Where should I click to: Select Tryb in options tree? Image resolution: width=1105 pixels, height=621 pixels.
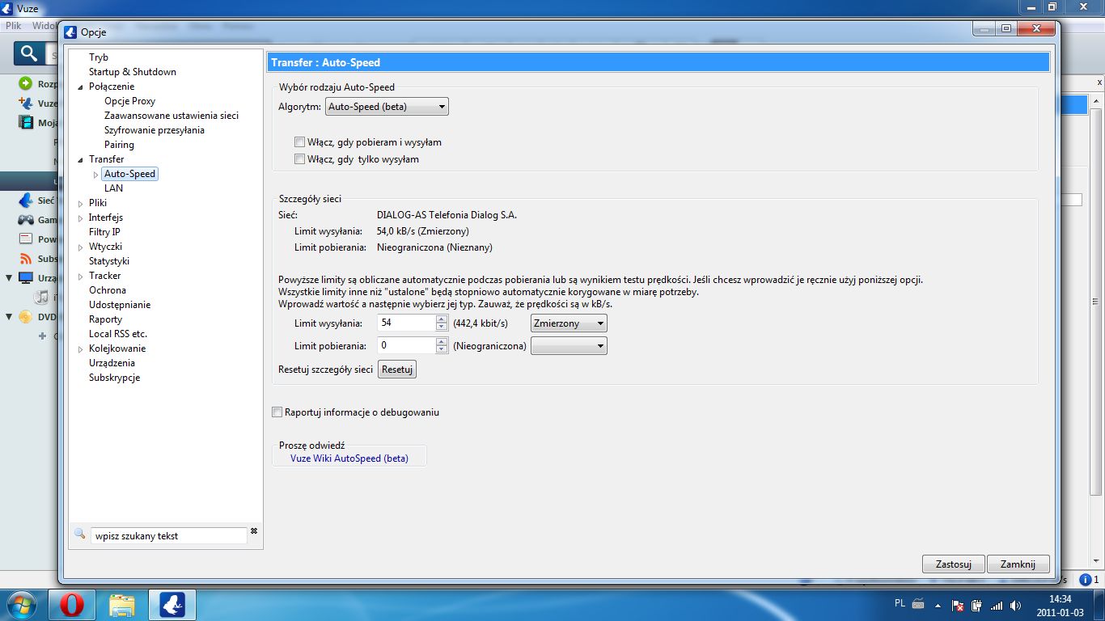tap(99, 57)
